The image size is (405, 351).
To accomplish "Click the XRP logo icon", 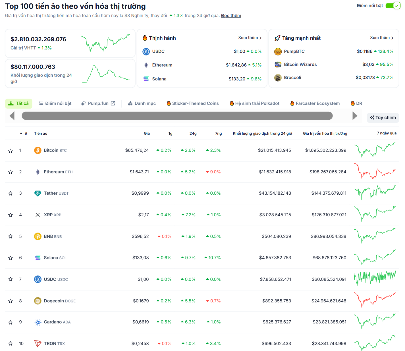I will 38,215.
